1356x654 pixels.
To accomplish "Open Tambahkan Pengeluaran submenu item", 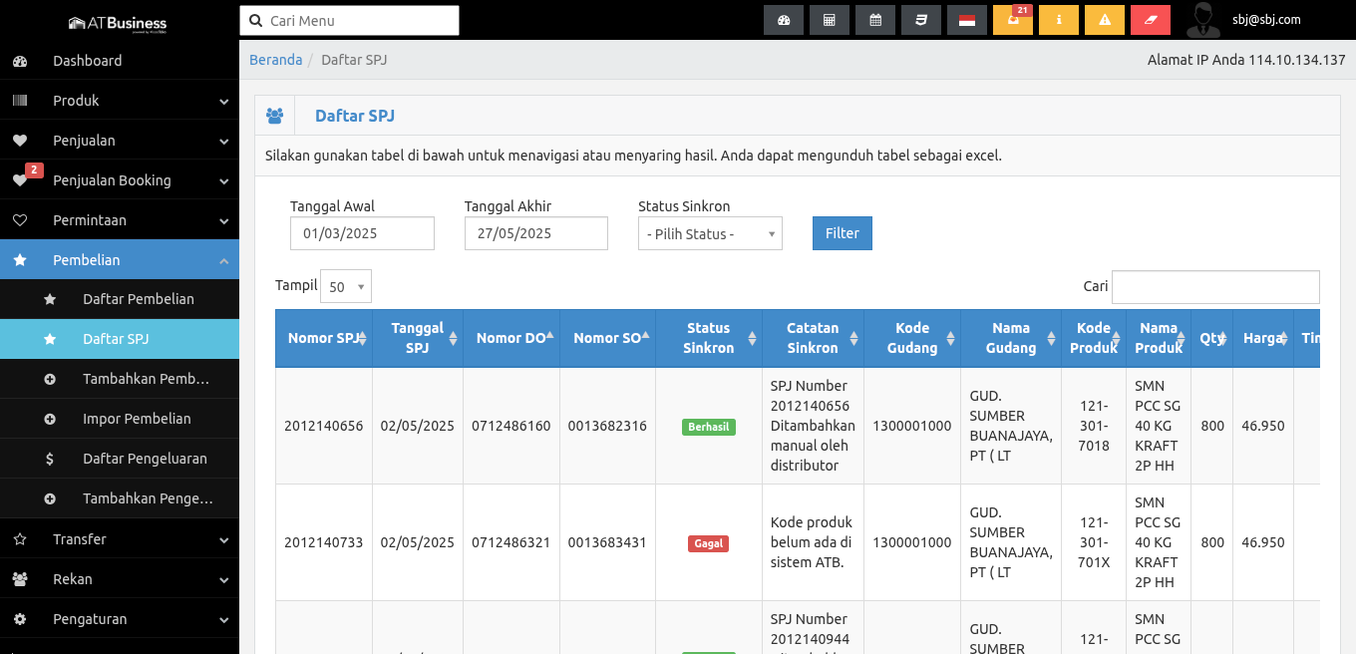I will [120, 498].
